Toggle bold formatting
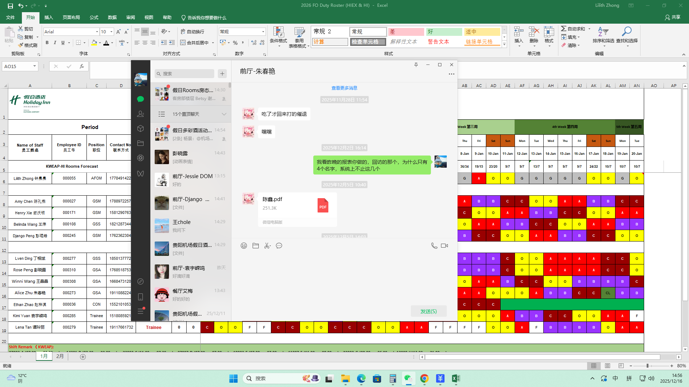689x387 pixels. (x=47, y=43)
